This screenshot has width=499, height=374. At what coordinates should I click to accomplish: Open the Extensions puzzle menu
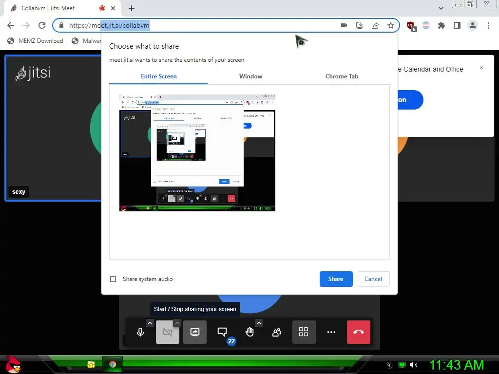click(x=441, y=25)
